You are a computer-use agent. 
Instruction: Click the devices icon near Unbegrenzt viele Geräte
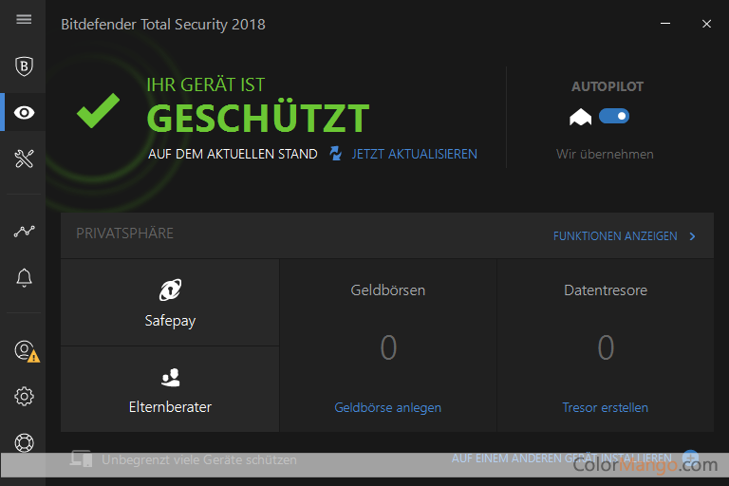pyautogui.click(x=81, y=458)
